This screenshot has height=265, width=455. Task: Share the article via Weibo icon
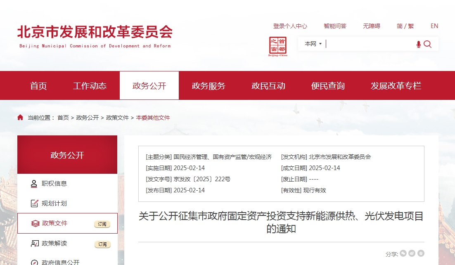pos(412,253)
